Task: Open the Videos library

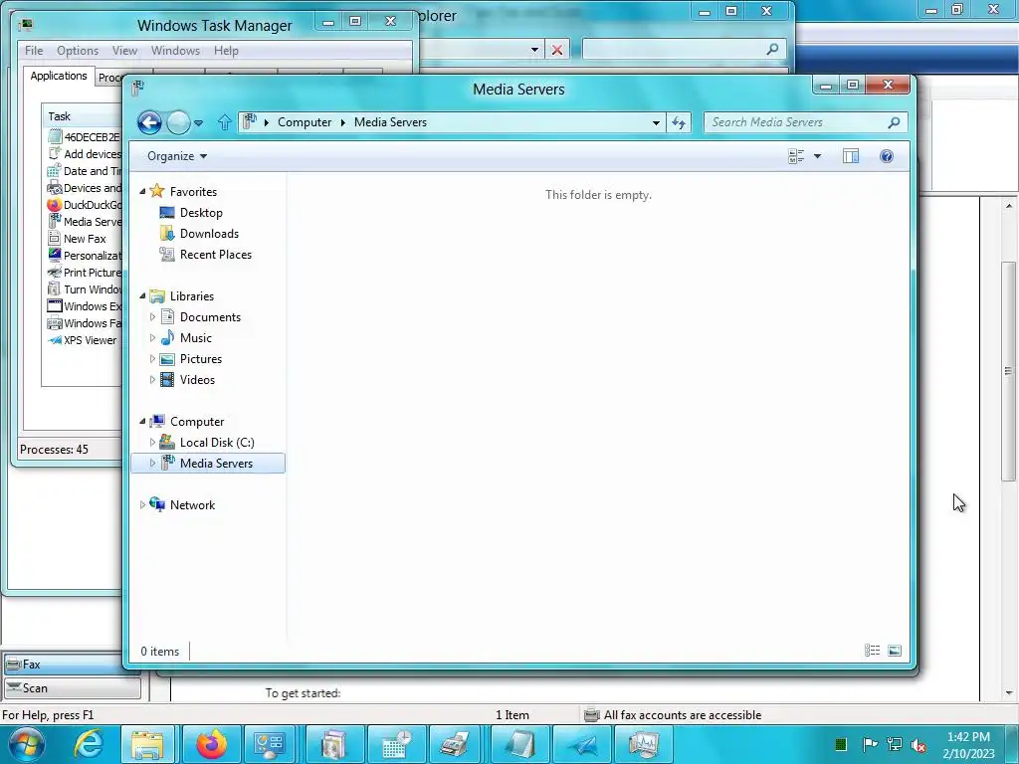Action: (x=197, y=379)
